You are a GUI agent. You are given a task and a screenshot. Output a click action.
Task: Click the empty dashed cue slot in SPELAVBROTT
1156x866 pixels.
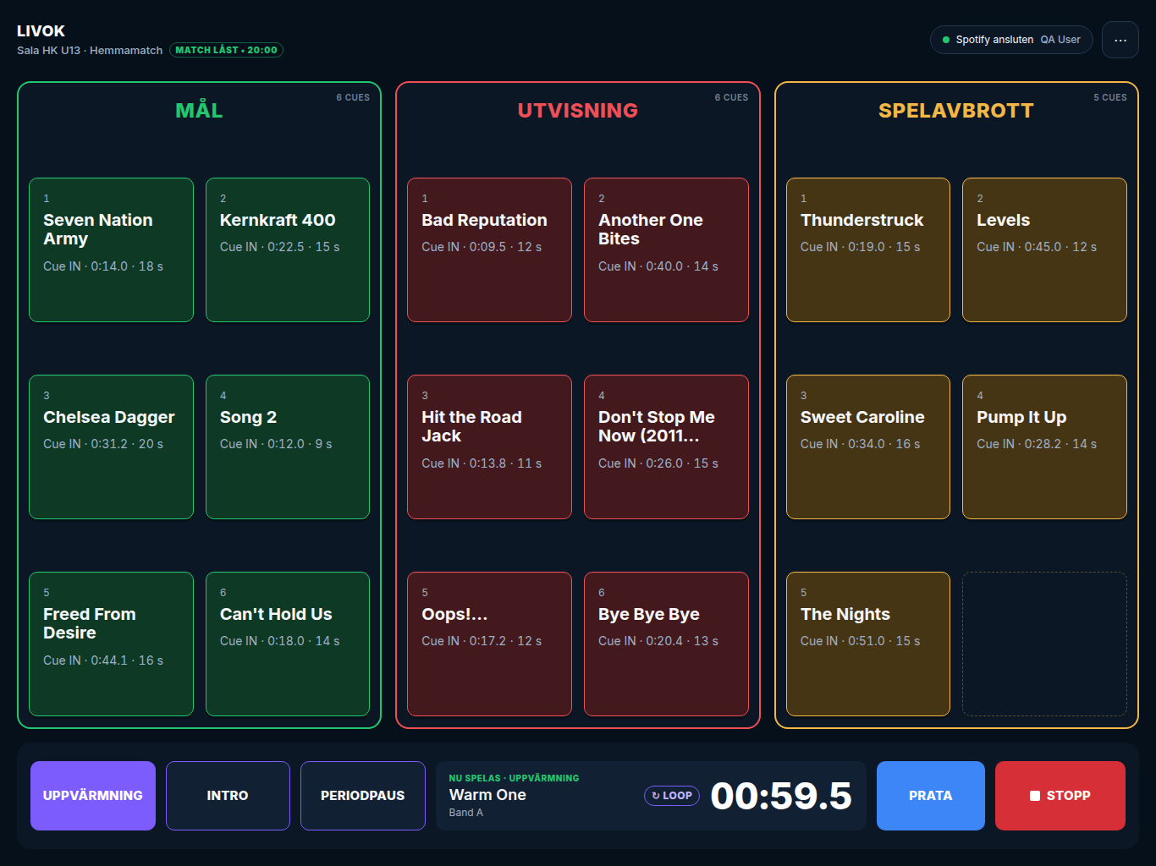pos(1044,644)
